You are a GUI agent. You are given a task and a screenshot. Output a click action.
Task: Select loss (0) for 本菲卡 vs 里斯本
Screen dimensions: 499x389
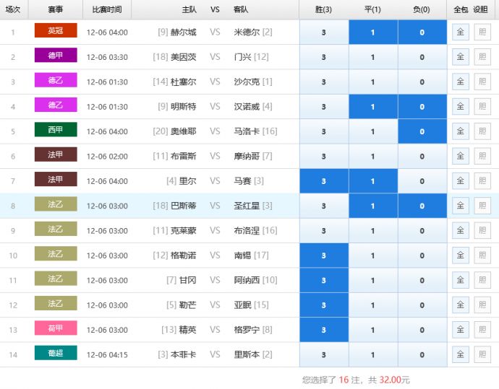pos(422,354)
